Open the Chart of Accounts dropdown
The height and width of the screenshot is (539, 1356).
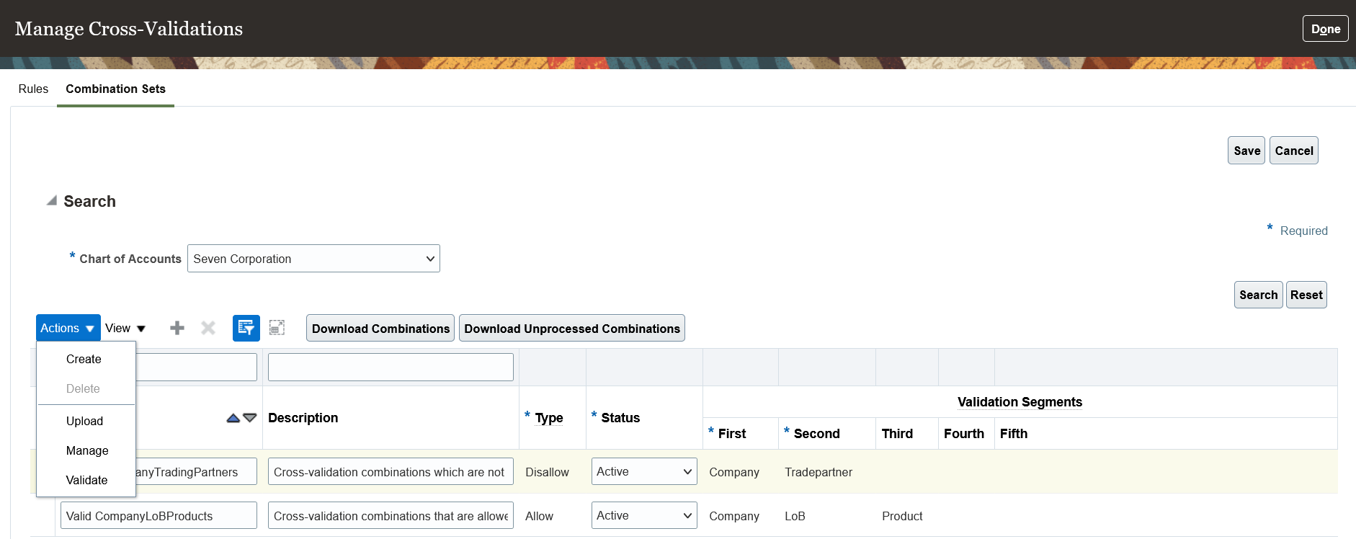[x=313, y=259]
